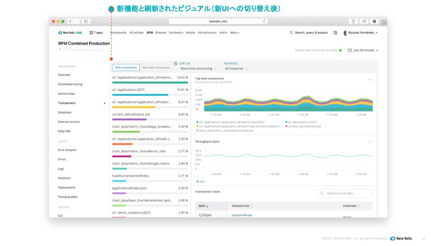Open the Most time consuming sort dropdown
This screenshot has height=246, width=437.
pos(198,69)
